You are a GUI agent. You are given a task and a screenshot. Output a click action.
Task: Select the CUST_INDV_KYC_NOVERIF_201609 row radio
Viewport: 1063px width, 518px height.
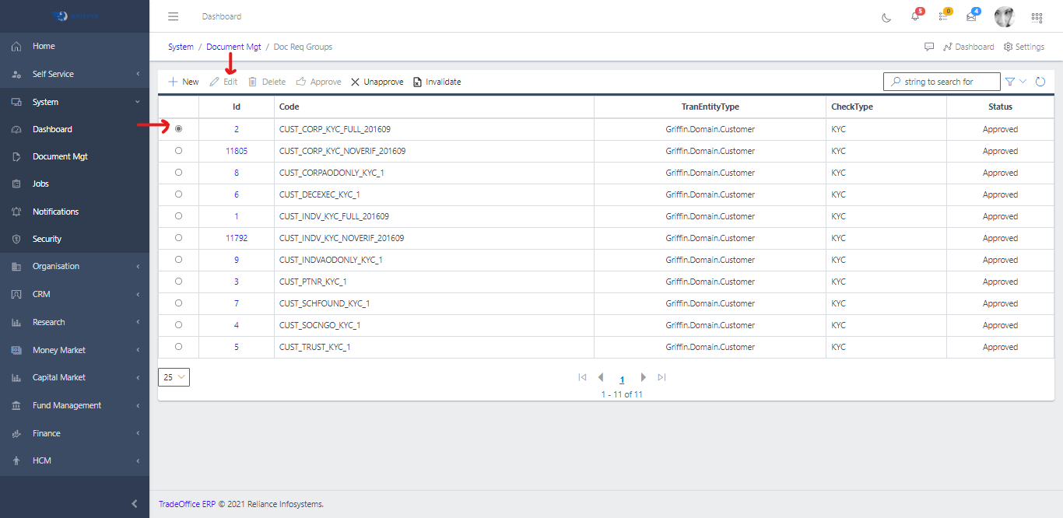pos(178,238)
